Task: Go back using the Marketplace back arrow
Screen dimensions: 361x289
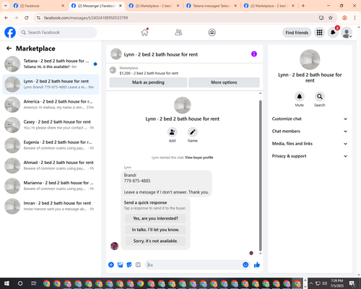Action: tap(9, 48)
